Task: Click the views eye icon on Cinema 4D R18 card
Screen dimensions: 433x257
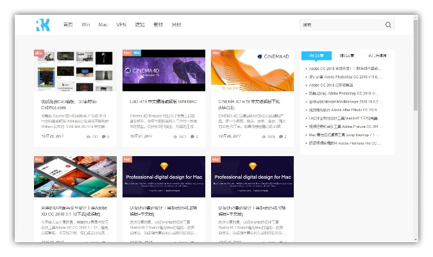Action: (x=263, y=136)
